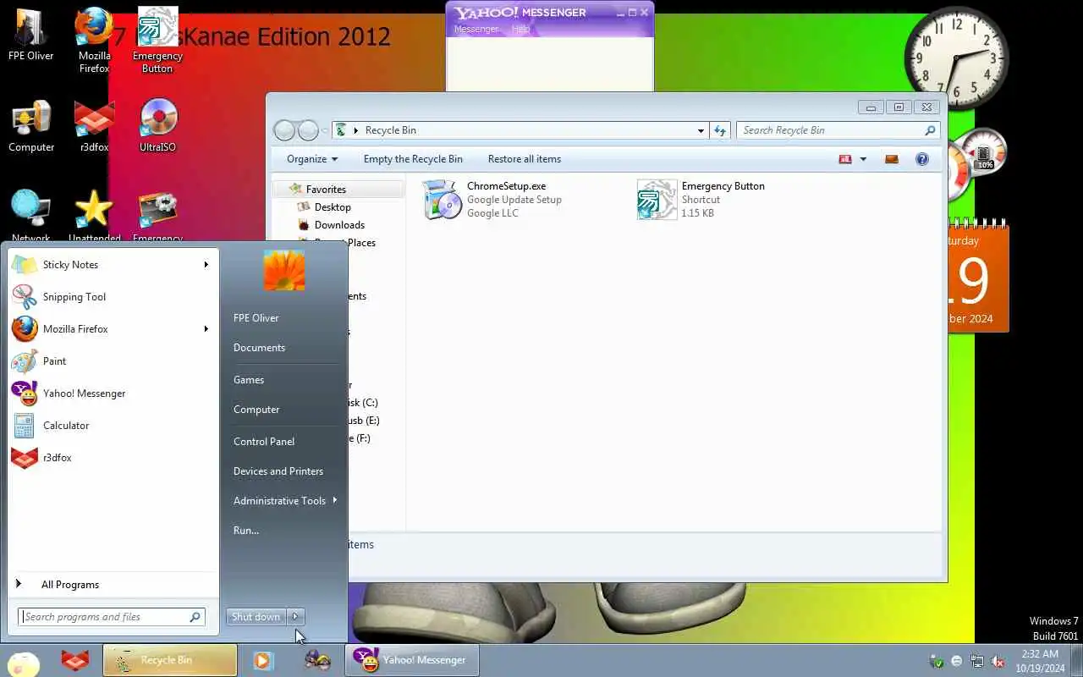The height and width of the screenshot is (677, 1083).
Task: Focus the Search Recycle Bin field
Action: 838,130
